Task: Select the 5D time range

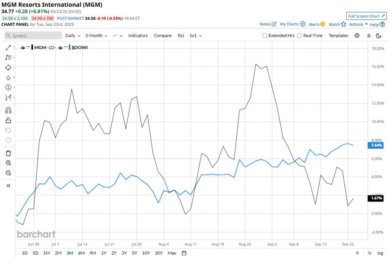Action: click(35, 253)
